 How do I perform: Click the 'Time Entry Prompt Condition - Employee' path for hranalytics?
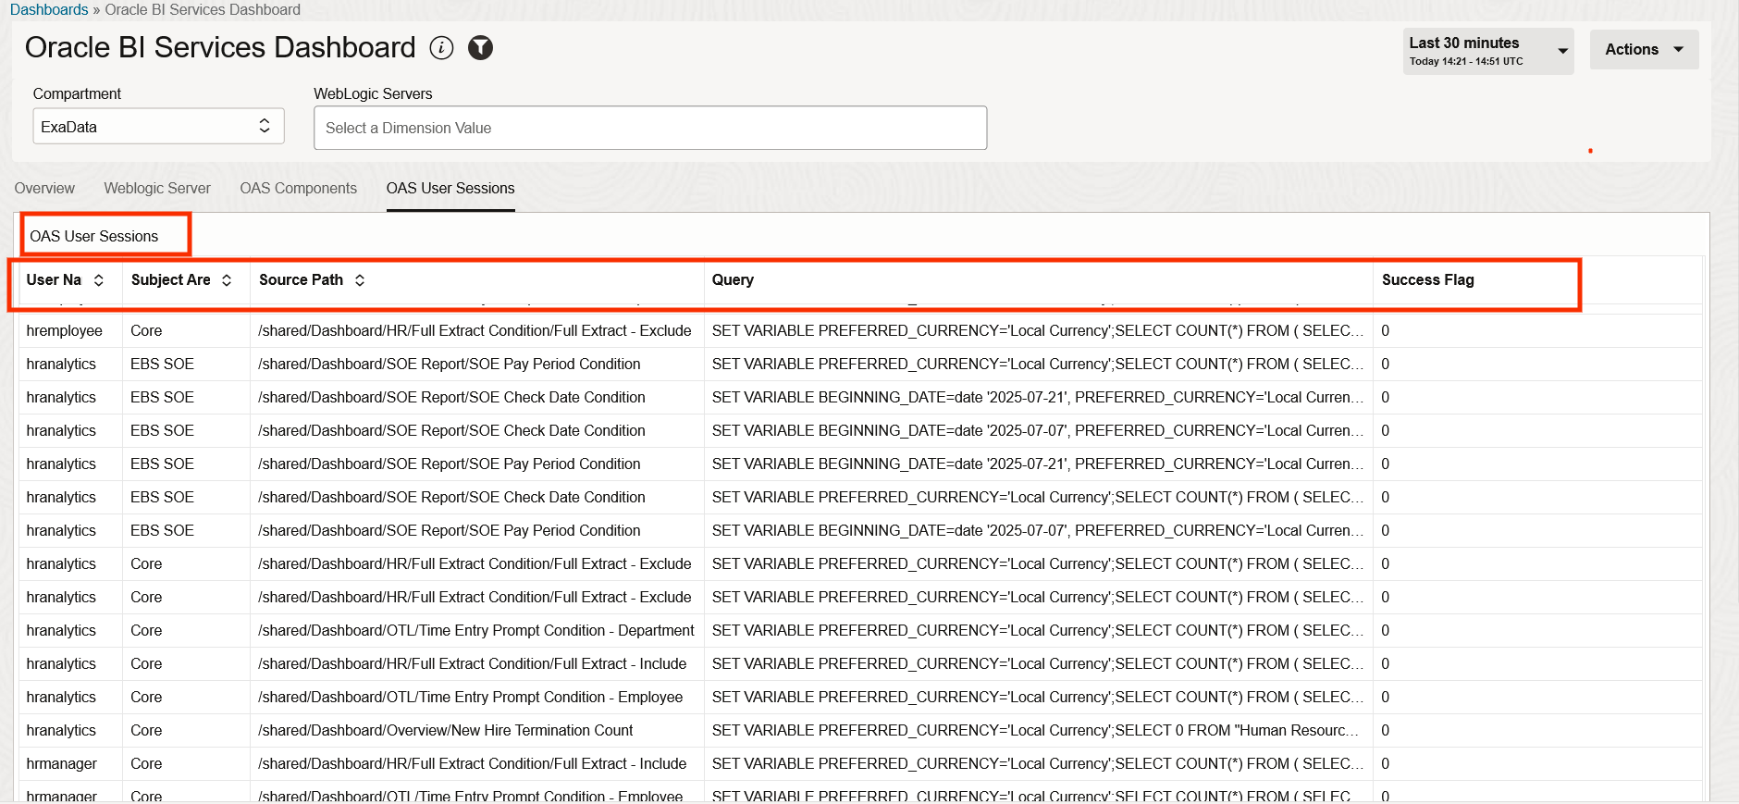(x=470, y=698)
